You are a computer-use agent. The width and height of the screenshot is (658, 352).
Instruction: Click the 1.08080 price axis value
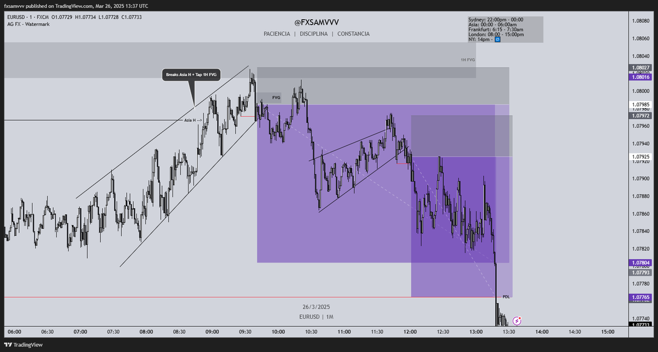[641, 21]
